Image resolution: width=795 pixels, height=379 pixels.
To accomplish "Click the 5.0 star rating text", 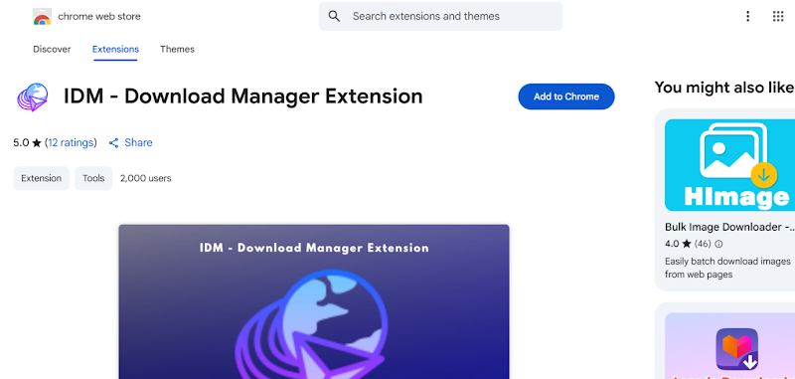I will [x=27, y=142].
